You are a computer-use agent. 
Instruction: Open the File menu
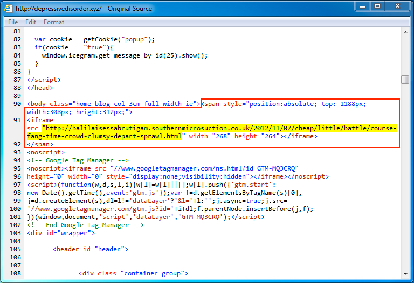click(13, 22)
